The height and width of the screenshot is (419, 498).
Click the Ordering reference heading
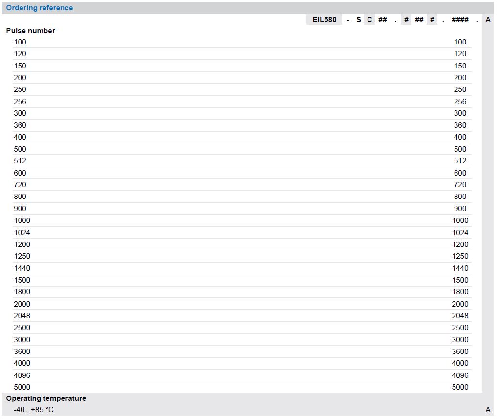(40, 8)
